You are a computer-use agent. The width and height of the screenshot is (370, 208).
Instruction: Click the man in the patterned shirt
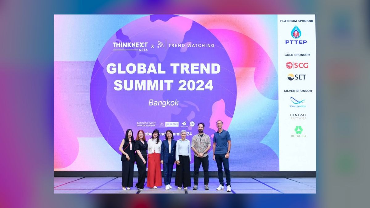pos(201,156)
